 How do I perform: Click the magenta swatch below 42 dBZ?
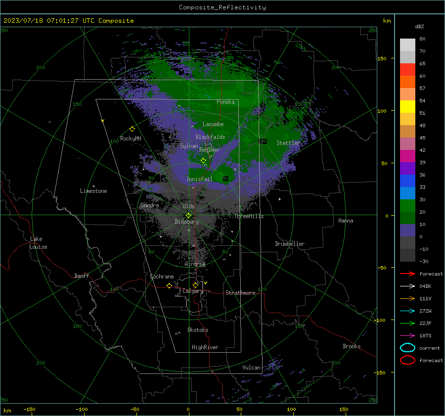(407, 156)
